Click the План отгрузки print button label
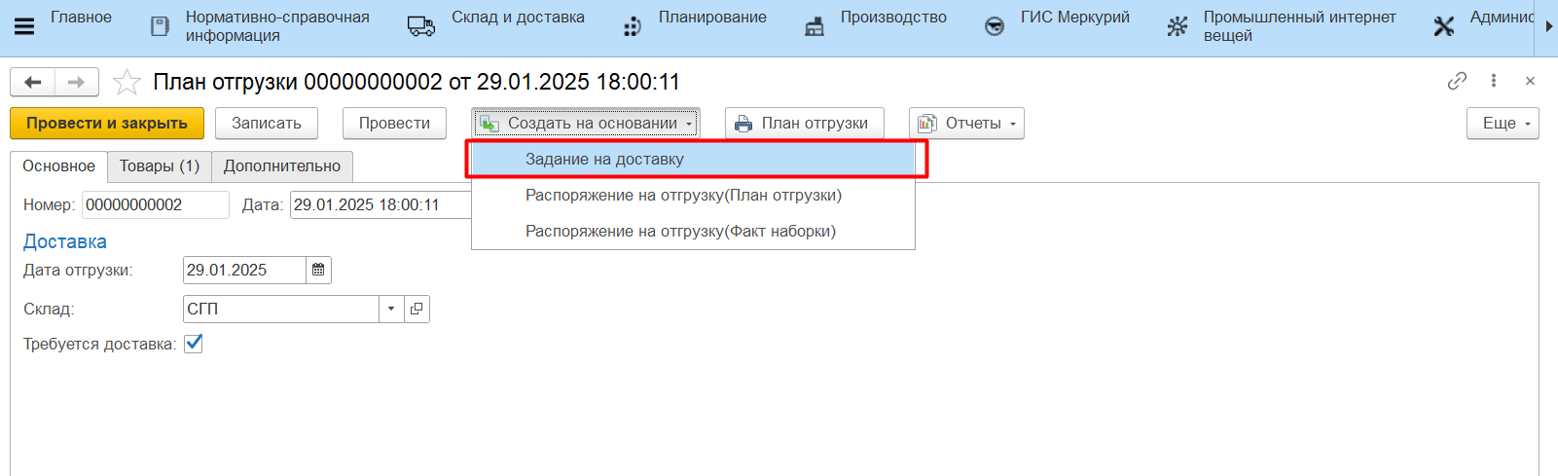 815,124
